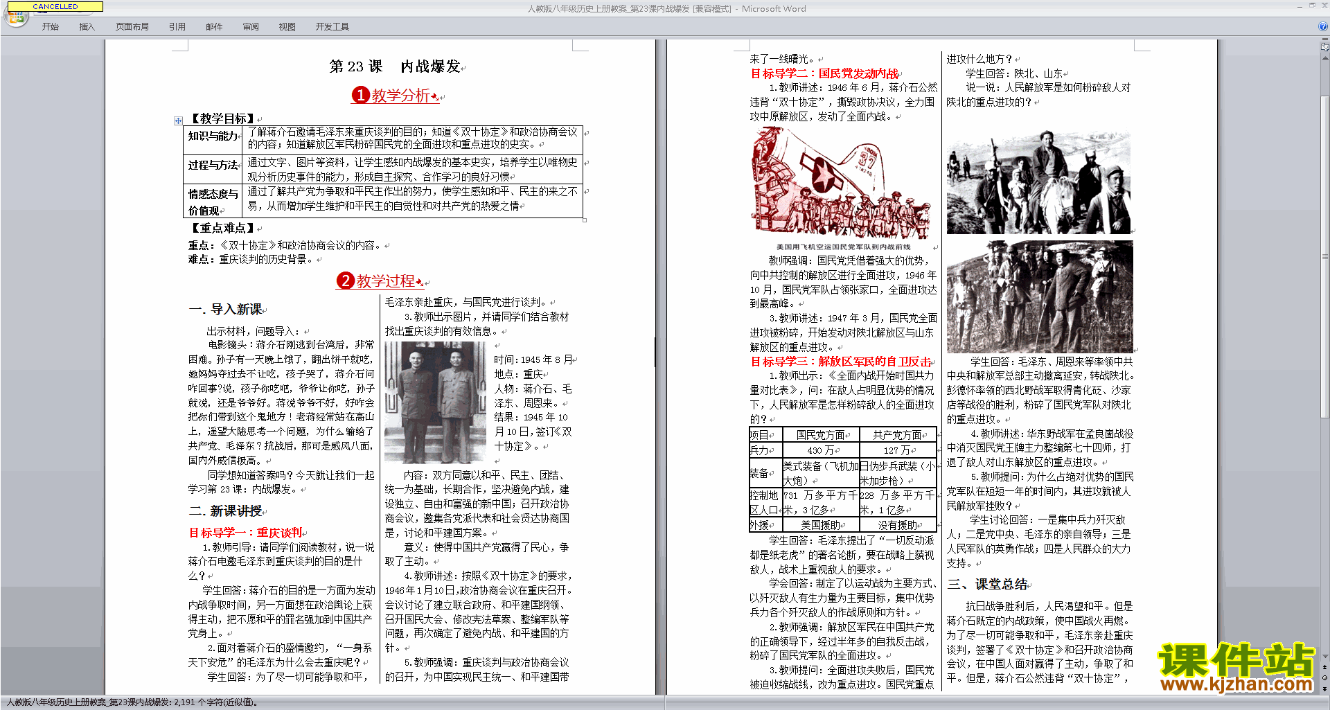1330x710 pixels.
Task: Click red heading 目标导学三：解放区军民的自卫反击
Action: click(x=841, y=362)
